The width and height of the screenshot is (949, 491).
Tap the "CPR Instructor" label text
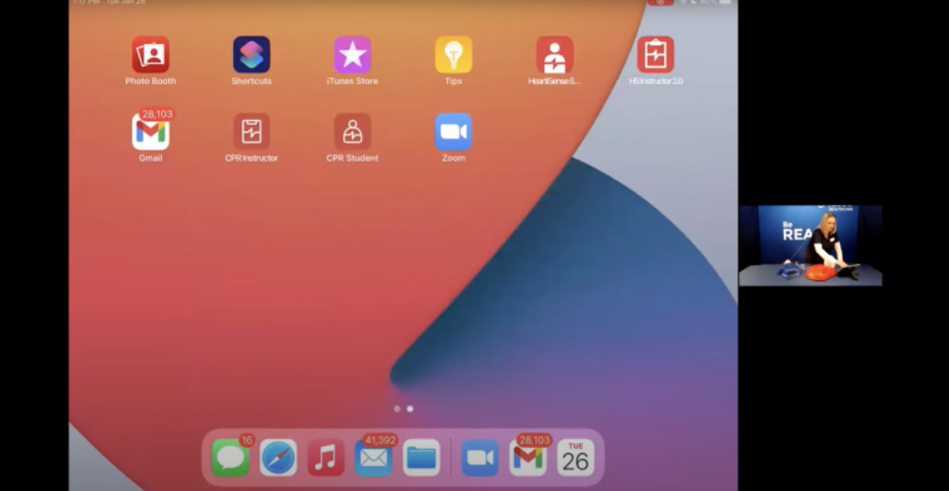252,158
